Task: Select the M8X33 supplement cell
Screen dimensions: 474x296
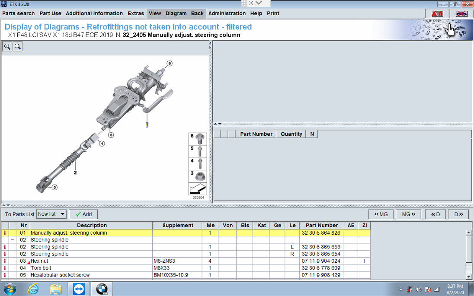Action: click(177, 268)
